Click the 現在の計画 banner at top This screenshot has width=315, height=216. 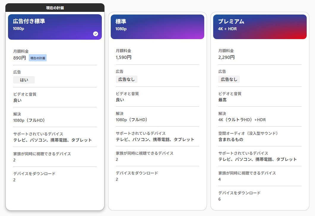[x=55, y=8]
